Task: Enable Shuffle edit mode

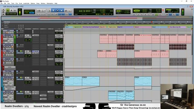Action: point(27,11)
